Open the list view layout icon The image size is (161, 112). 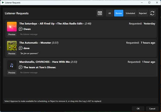tap(100, 13)
